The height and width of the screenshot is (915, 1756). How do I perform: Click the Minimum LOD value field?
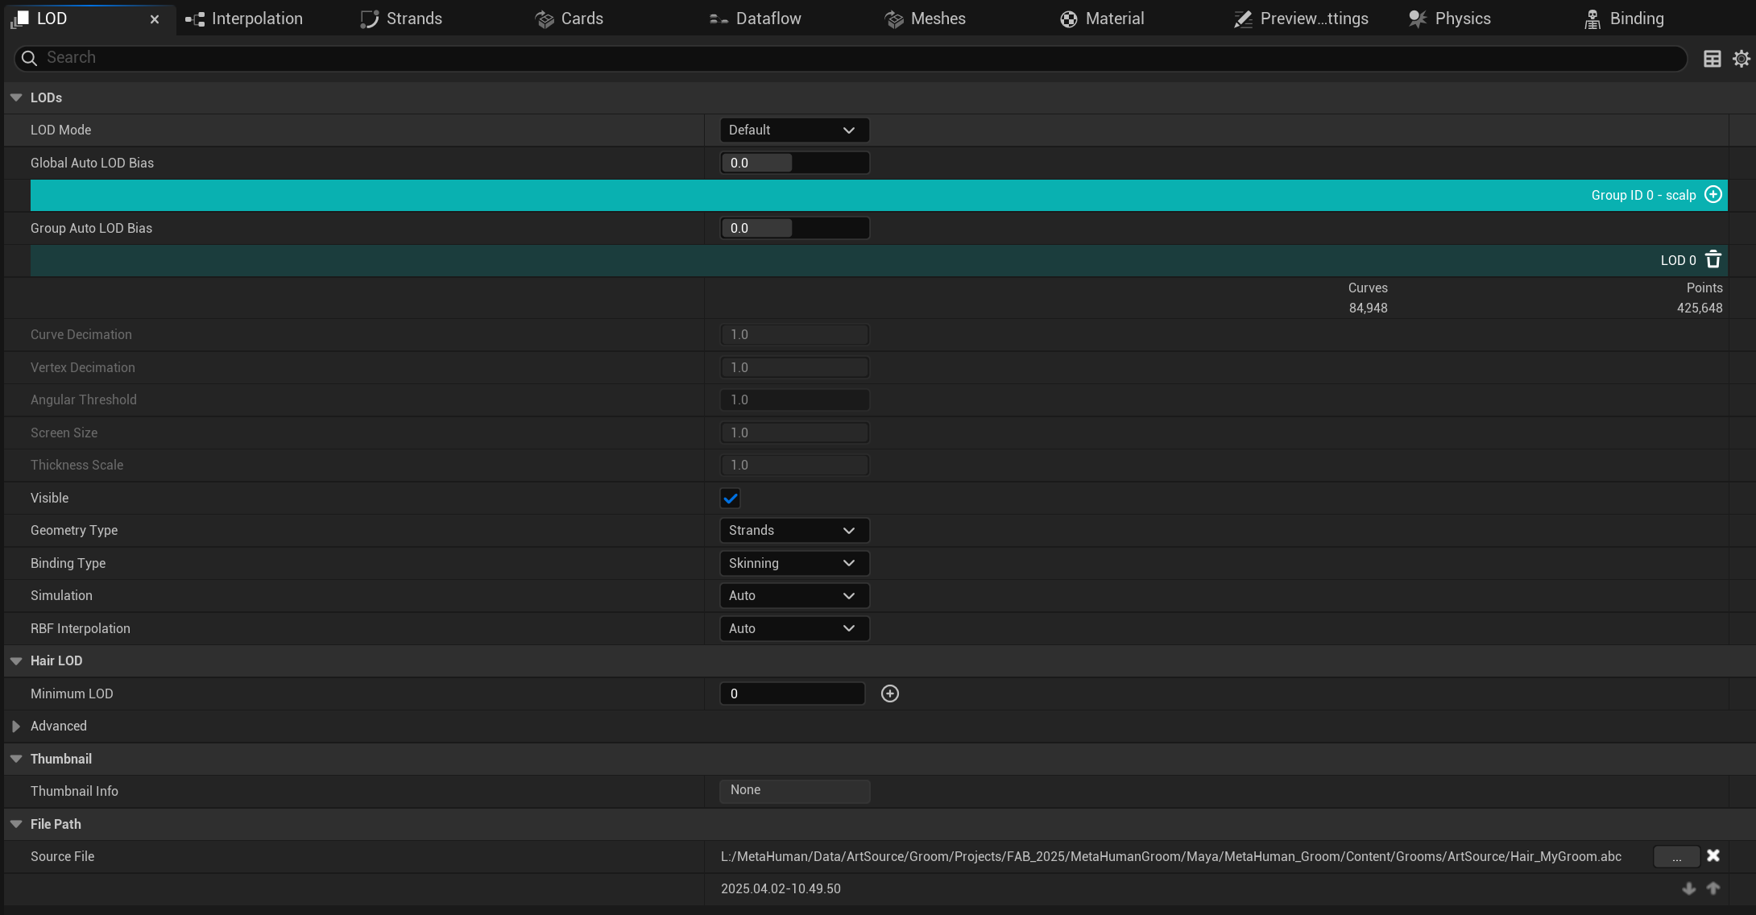(793, 693)
